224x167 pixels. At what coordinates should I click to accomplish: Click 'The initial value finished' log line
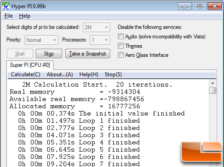pyautogui.click(x=102, y=114)
